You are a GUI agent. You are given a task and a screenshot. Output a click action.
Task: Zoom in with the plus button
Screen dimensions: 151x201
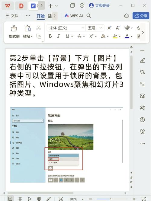134,199
